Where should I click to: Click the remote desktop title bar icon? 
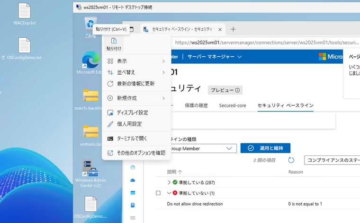tap(79, 7)
